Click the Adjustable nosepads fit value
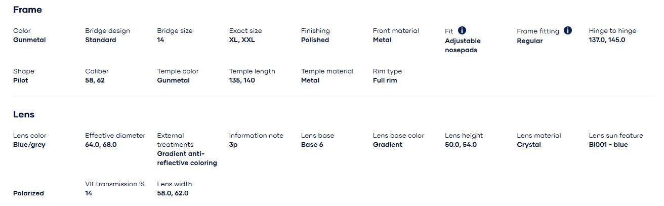The image size is (664, 206). [x=463, y=46]
